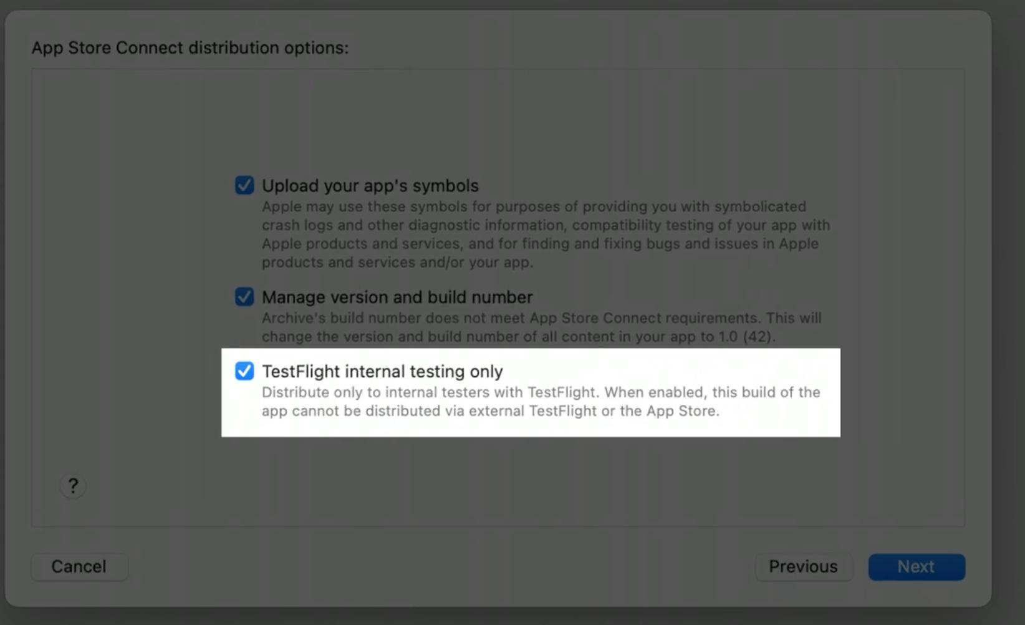Select the TestFlight internal testing only checkbox

click(x=244, y=371)
